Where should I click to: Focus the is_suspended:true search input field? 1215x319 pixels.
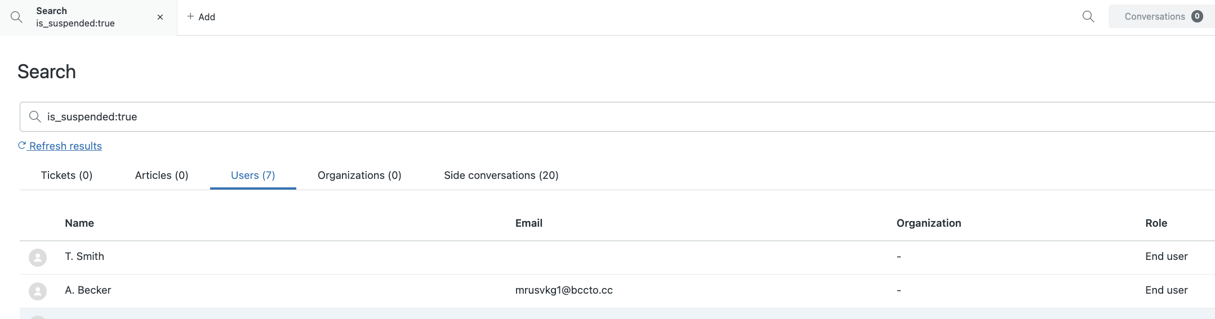(617, 116)
